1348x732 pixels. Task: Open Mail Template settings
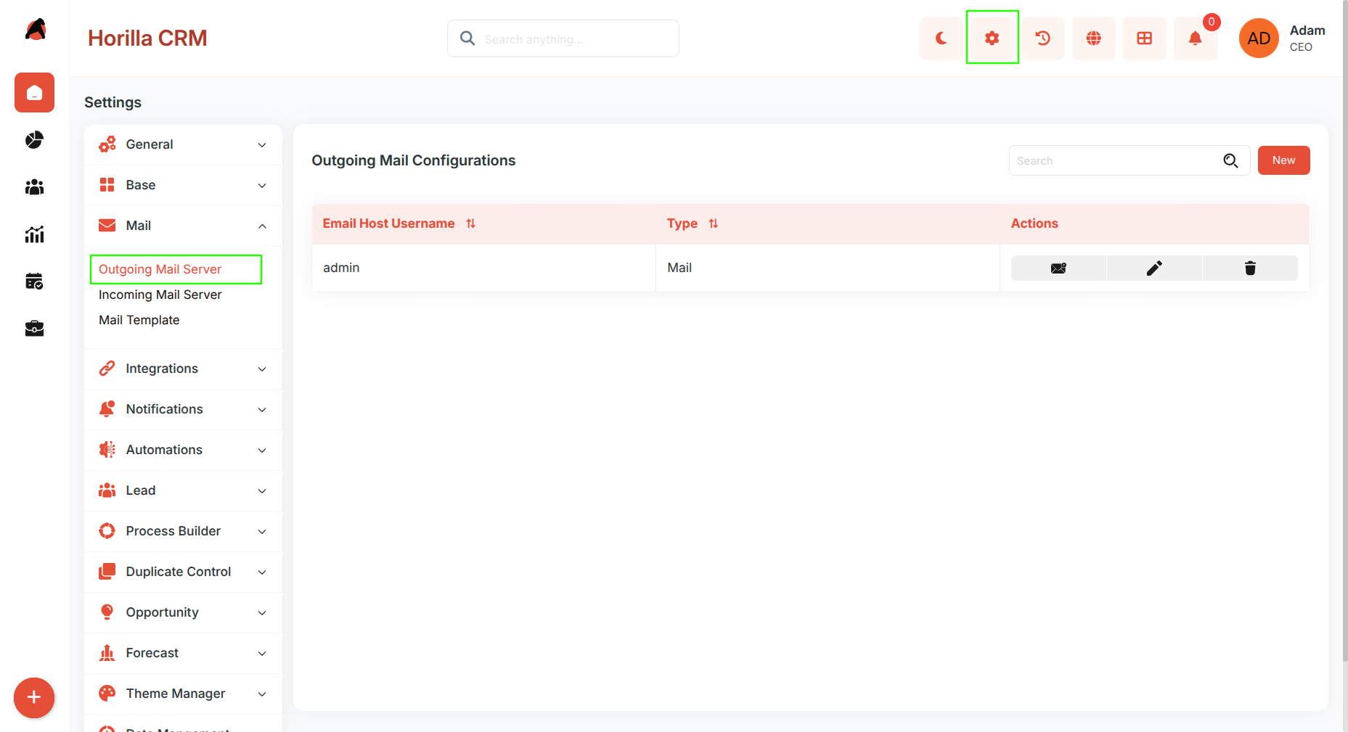pyautogui.click(x=139, y=320)
